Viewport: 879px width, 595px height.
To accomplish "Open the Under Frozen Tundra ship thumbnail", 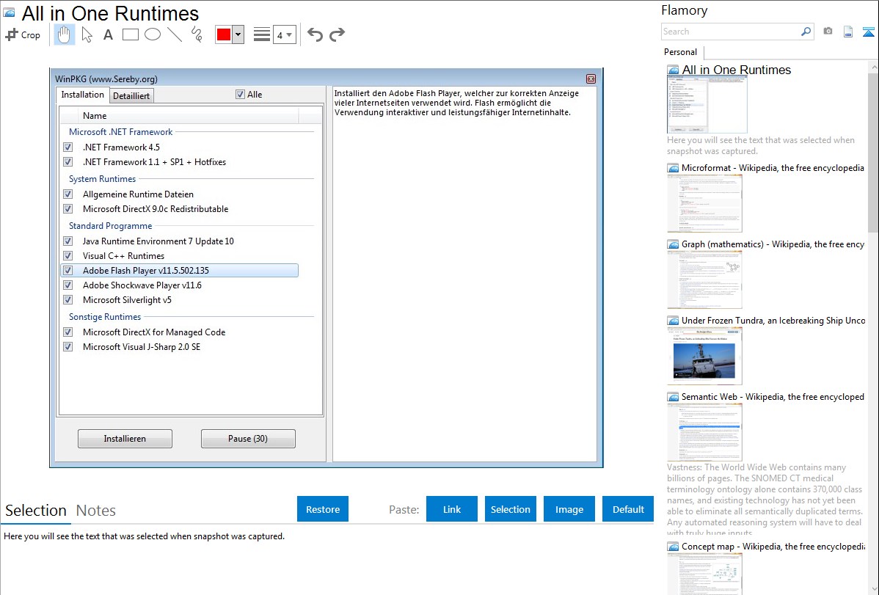I will [704, 356].
